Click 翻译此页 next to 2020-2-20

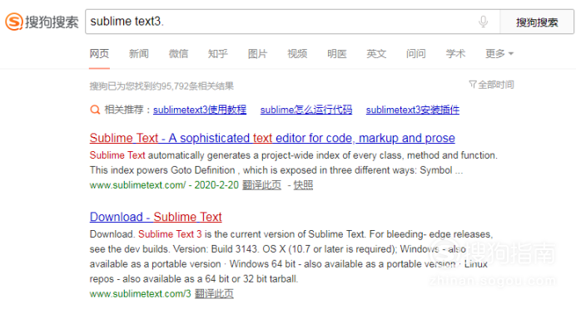[261, 185]
